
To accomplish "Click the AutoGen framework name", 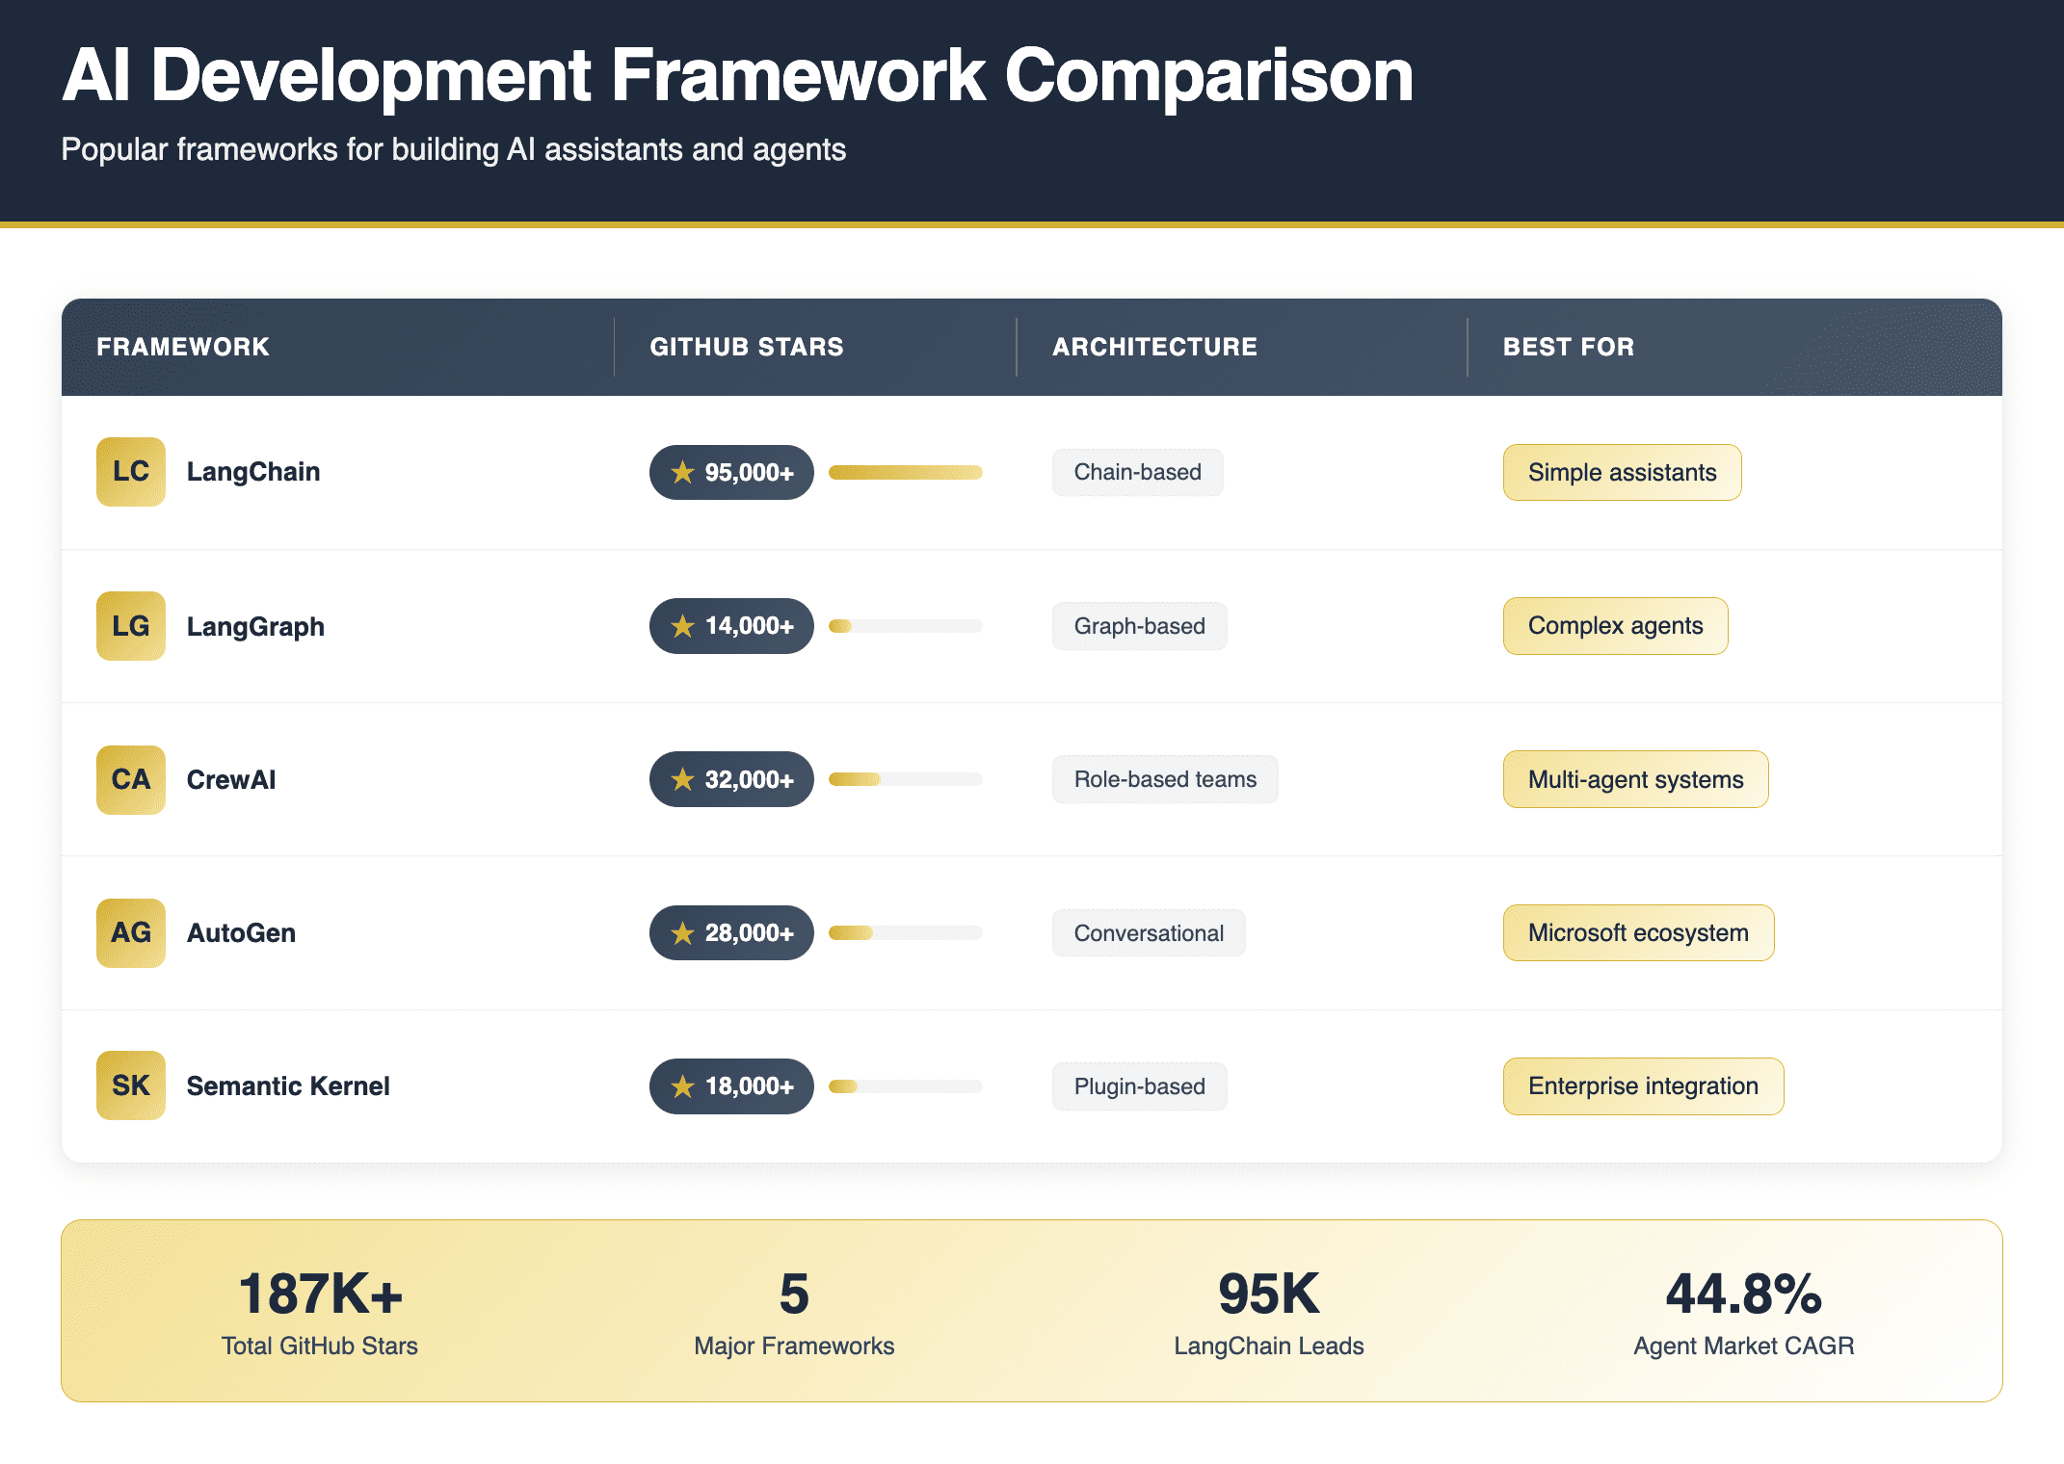I will pos(241,932).
